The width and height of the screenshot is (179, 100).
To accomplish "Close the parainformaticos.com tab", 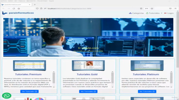I will [x=30, y=4].
